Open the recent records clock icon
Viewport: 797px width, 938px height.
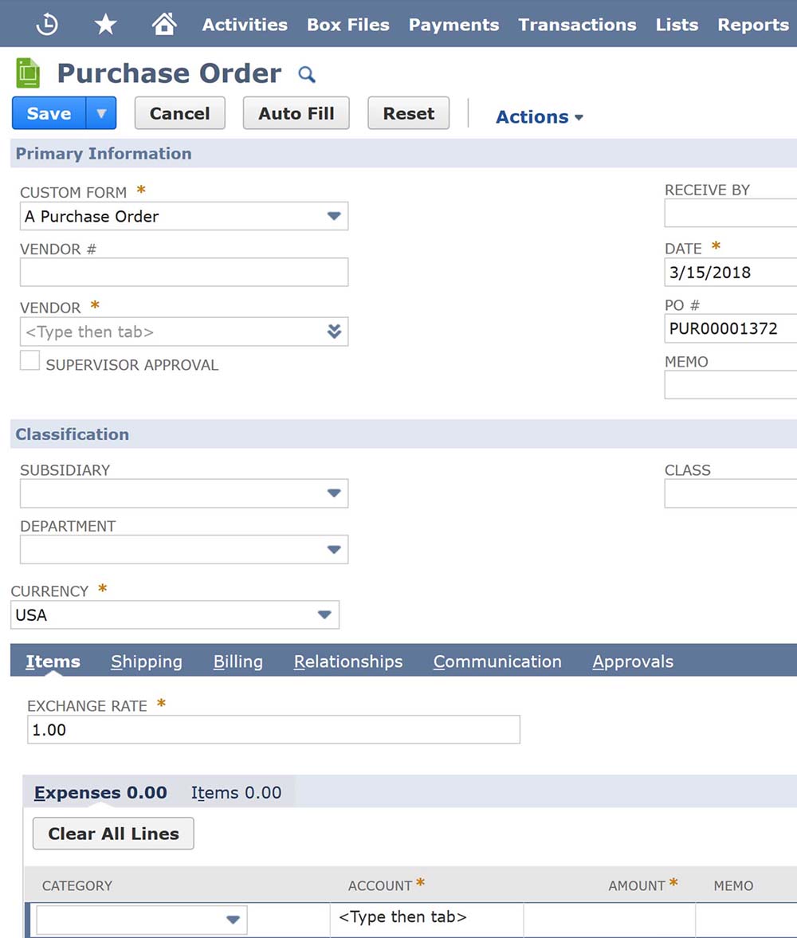click(x=47, y=25)
